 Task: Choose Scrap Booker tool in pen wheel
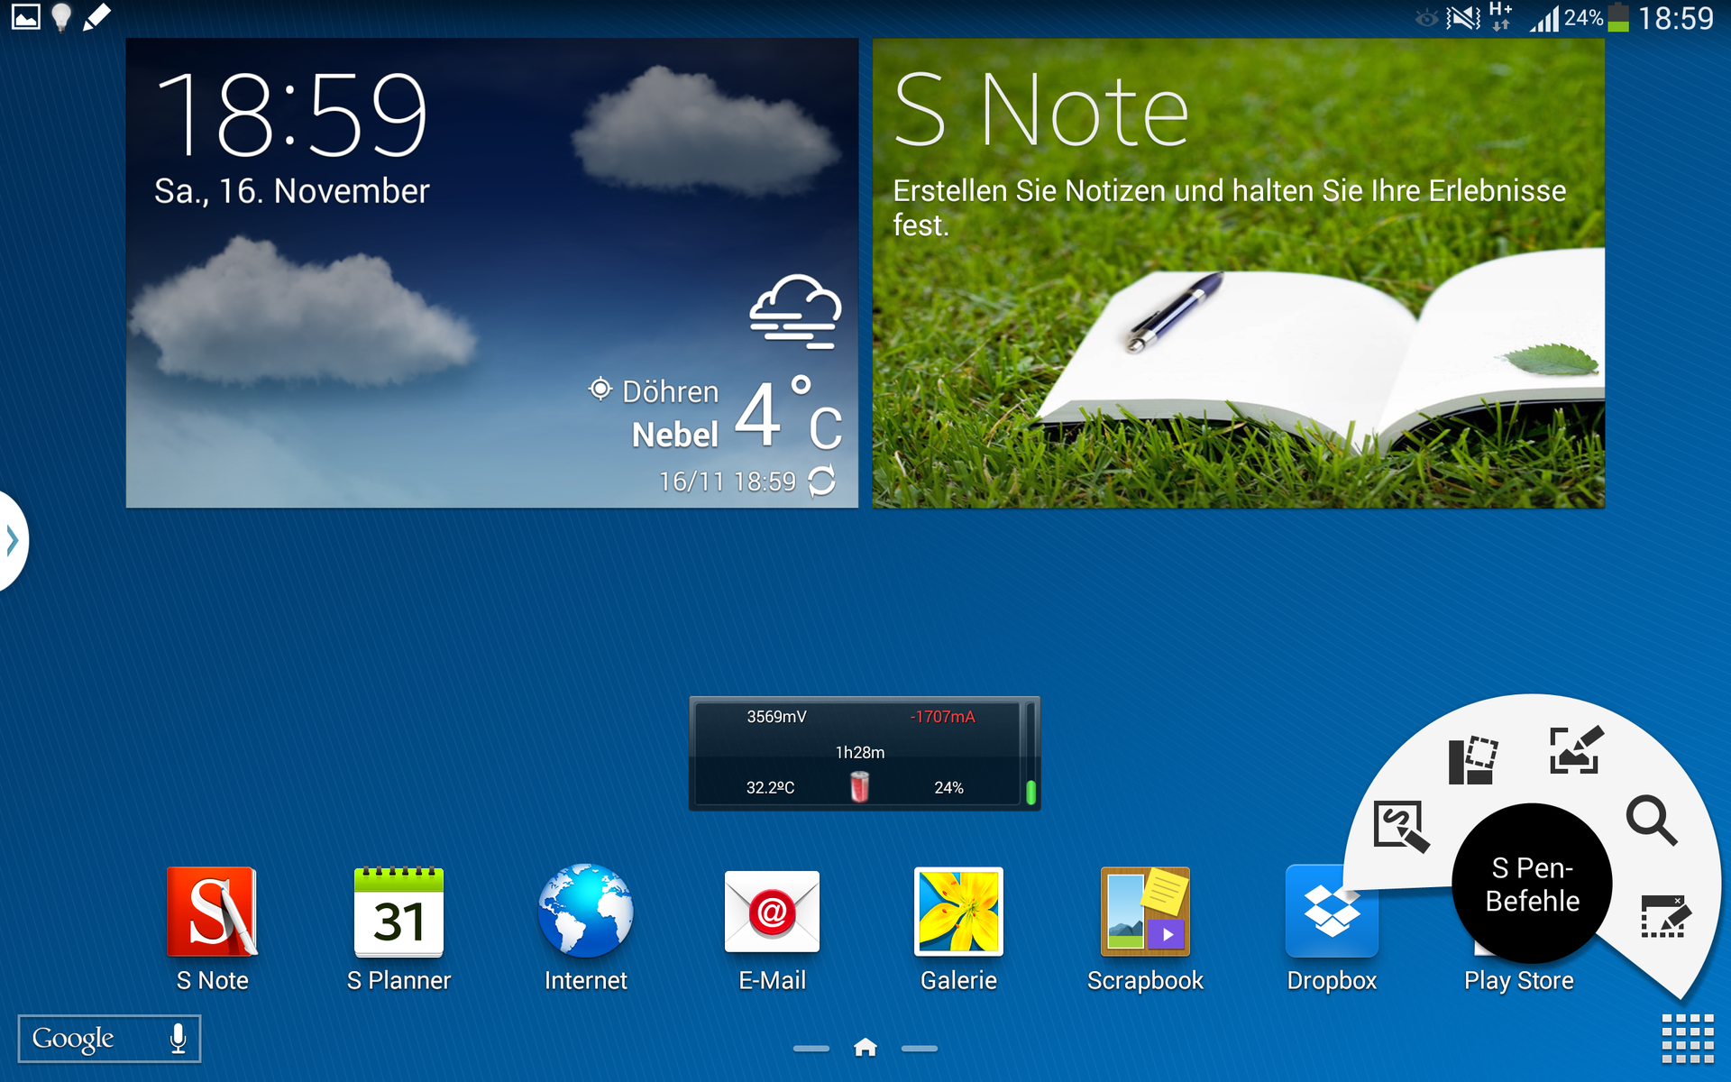pos(1472,760)
